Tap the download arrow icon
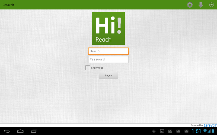The image size is (217, 135). (201, 5)
